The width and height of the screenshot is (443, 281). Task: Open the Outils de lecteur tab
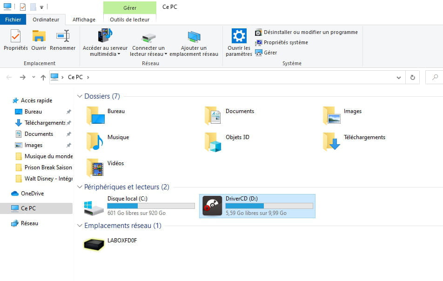(x=130, y=20)
